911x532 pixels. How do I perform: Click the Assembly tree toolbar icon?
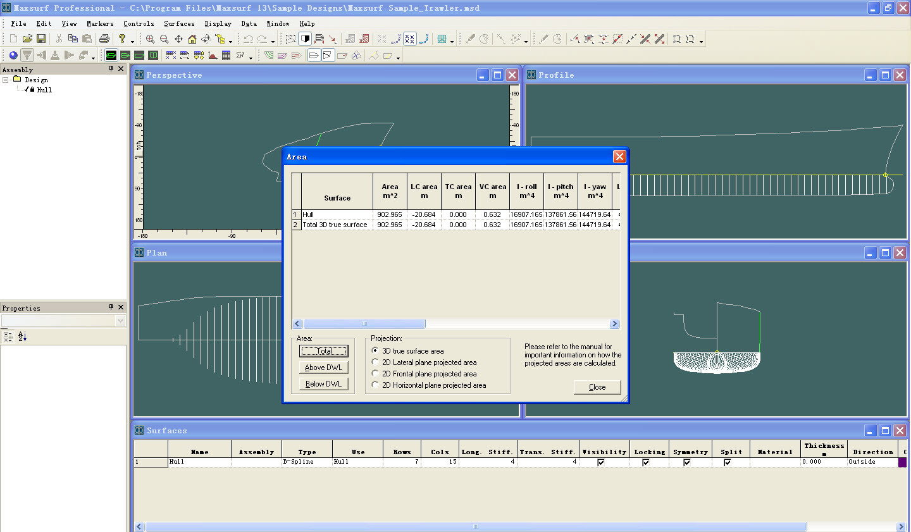[220, 39]
